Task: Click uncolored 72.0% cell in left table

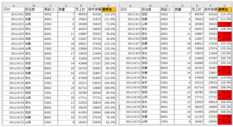Action: click(x=109, y=24)
